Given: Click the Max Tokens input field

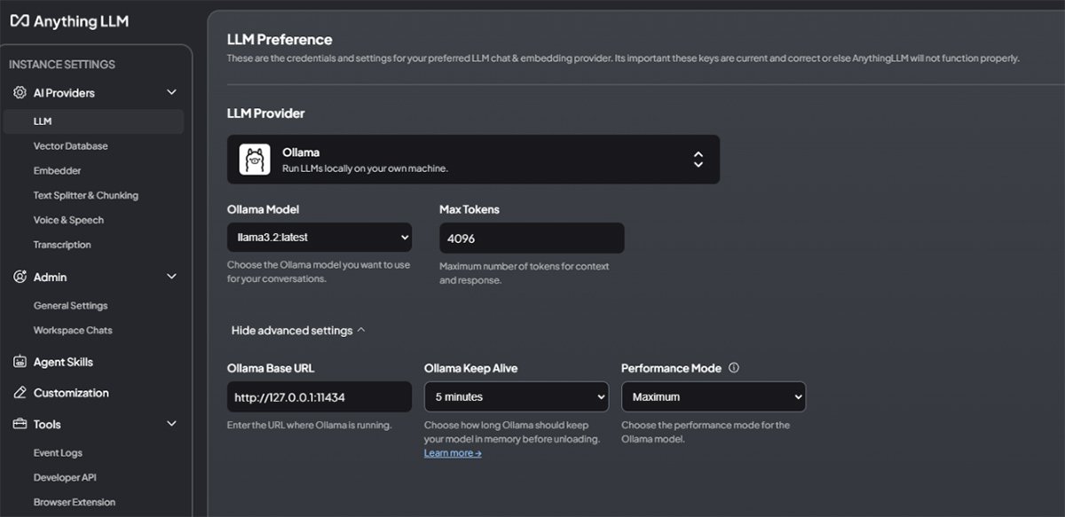Looking at the screenshot, I should 532,239.
